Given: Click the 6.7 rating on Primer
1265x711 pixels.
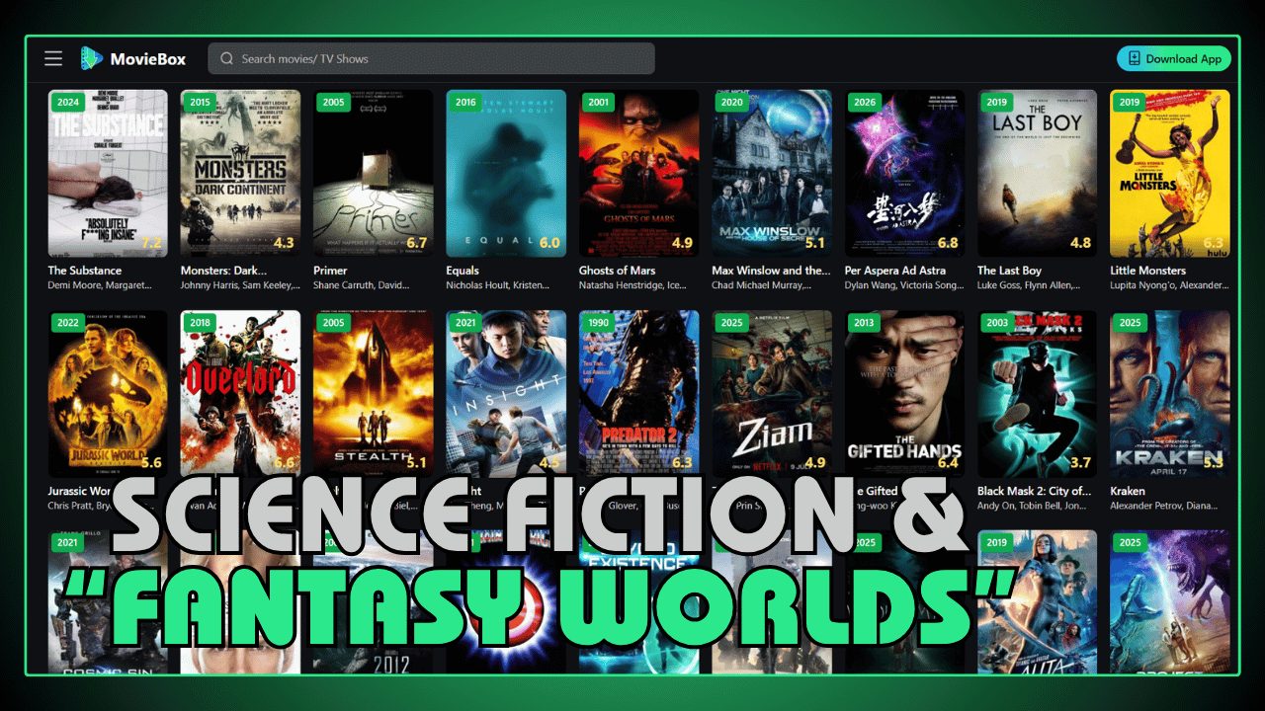Looking at the screenshot, I should (x=417, y=243).
